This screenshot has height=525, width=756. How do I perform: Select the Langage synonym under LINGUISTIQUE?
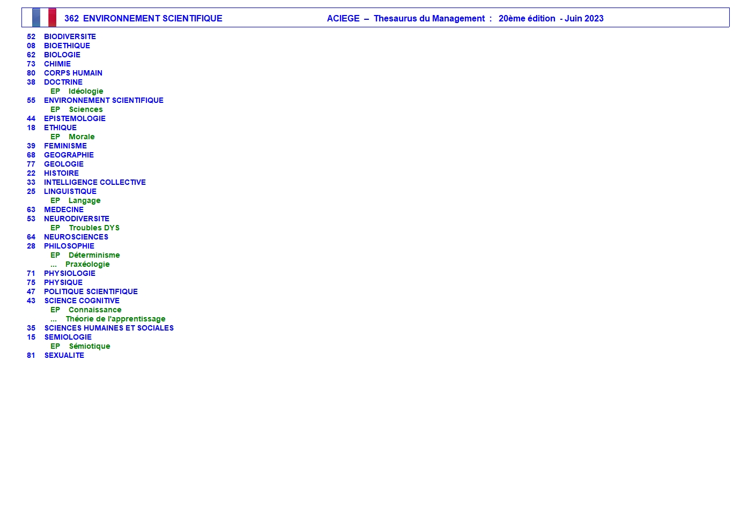(x=84, y=200)
